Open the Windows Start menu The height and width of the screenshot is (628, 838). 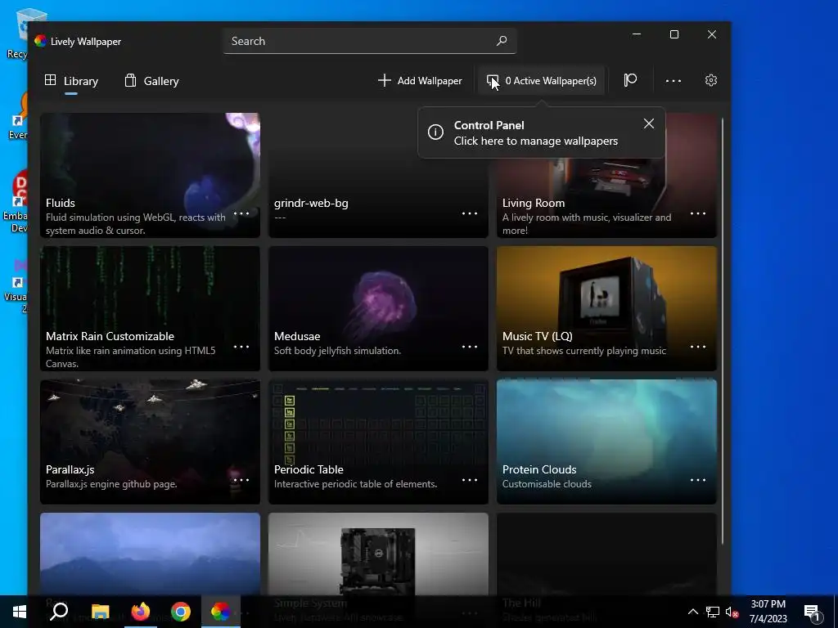click(x=20, y=612)
